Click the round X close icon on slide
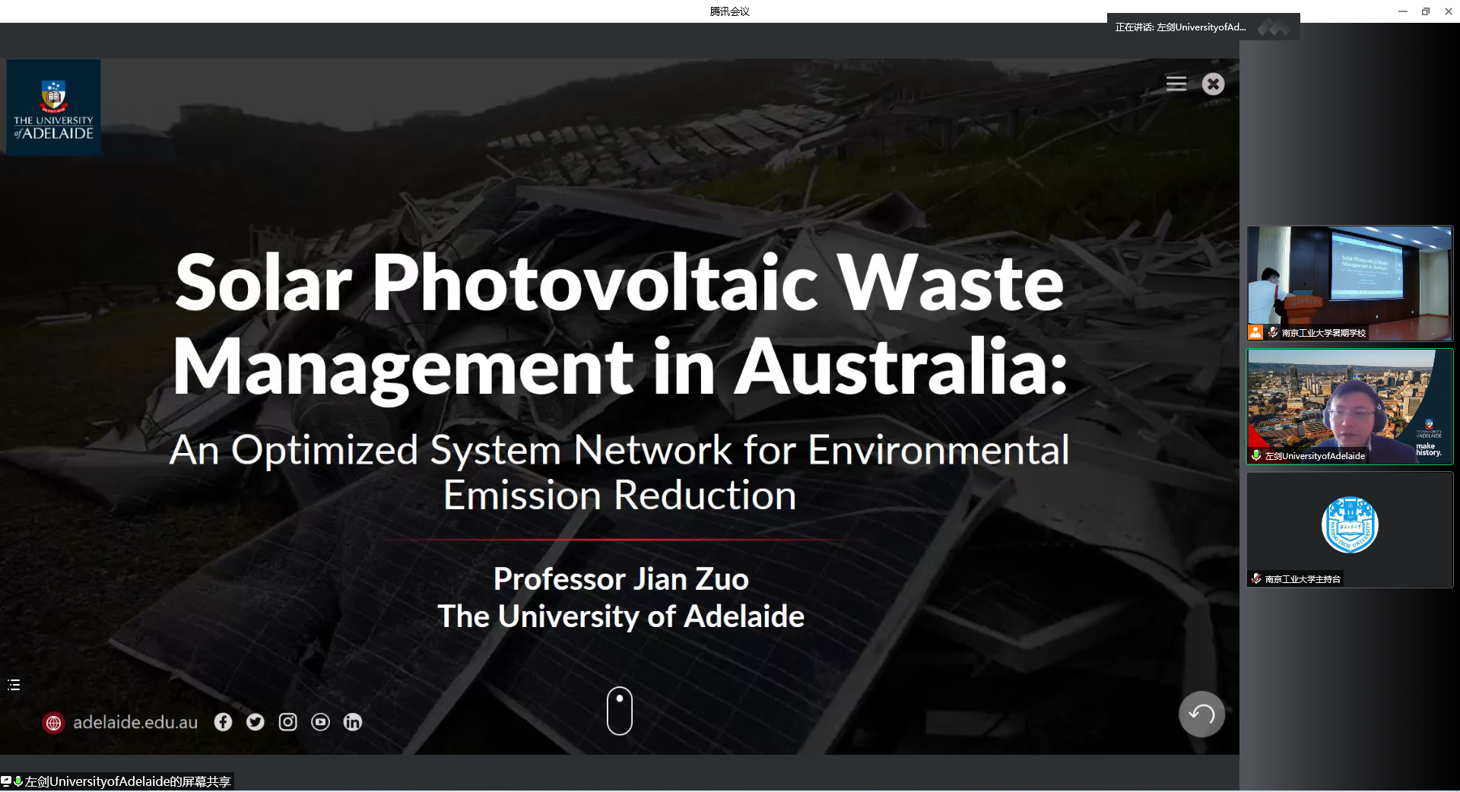 pos(1213,84)
